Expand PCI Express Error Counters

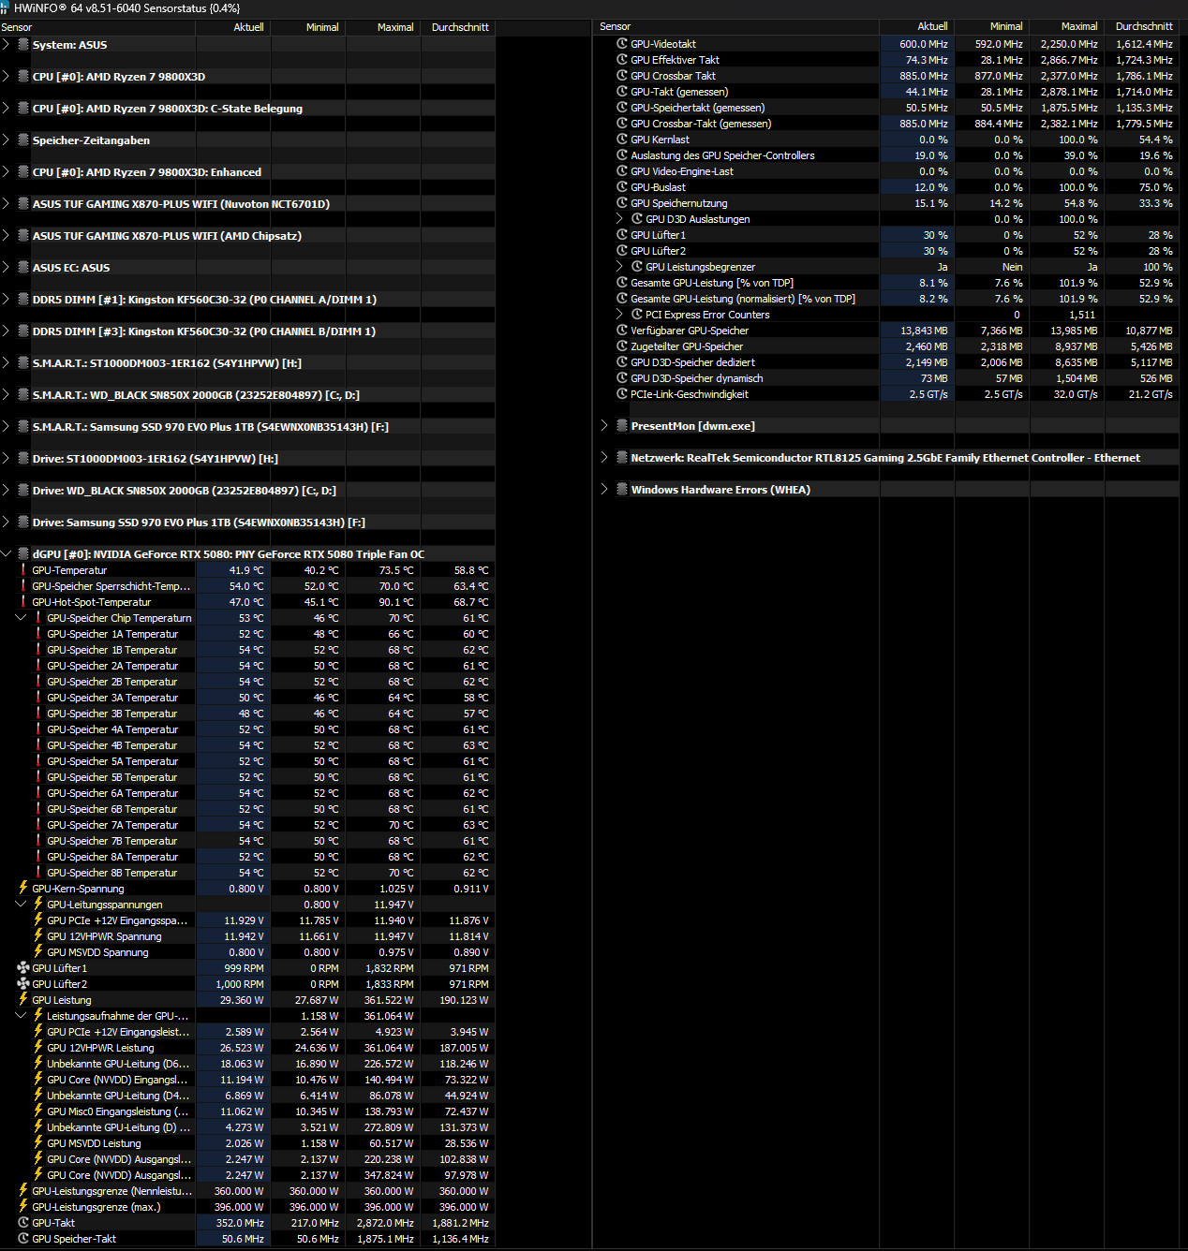[x=619, y=315]
